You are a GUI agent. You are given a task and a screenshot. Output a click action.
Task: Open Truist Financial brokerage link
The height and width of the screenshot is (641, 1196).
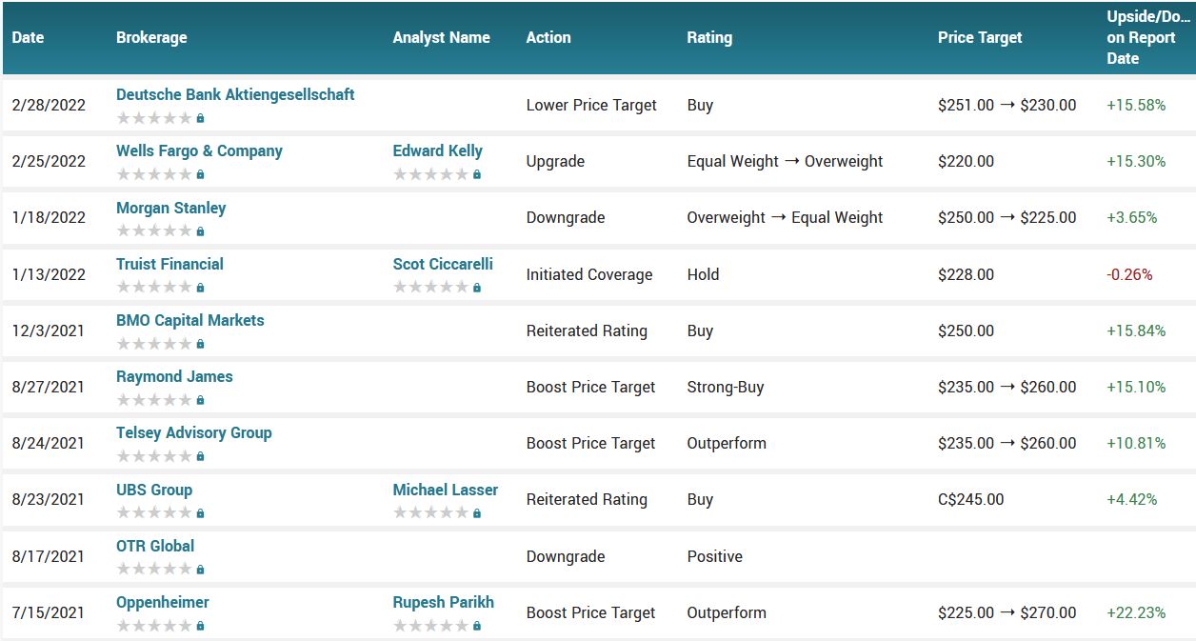point(169,264)
